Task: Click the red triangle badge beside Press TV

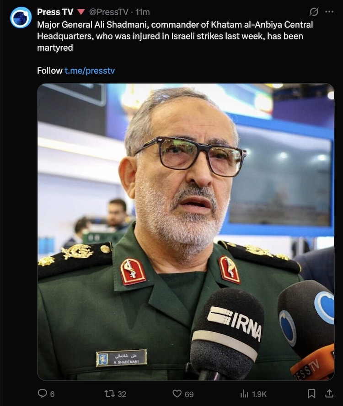Action: click(x=81, y=12)
